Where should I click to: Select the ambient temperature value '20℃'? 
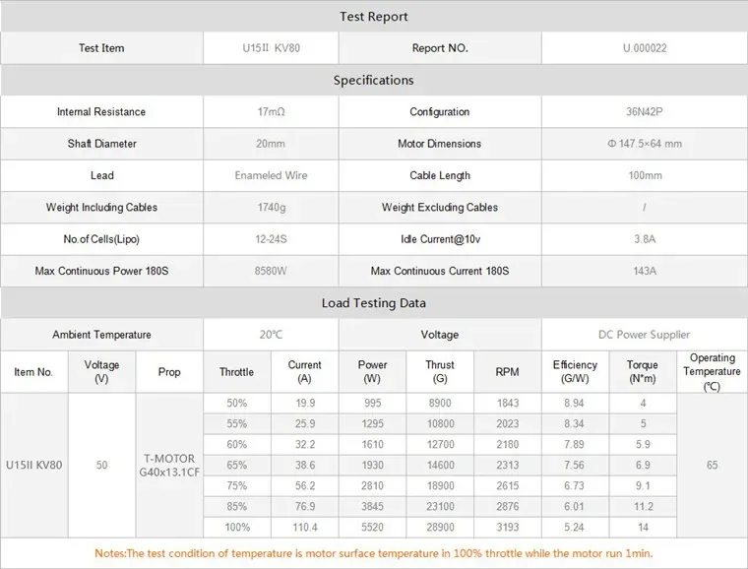point(271,335)
